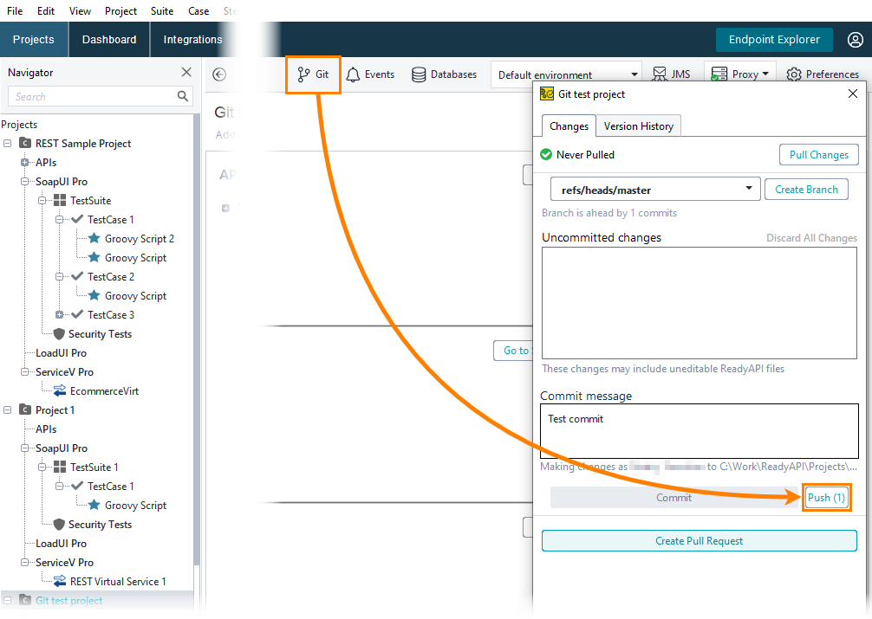Collapse the TestCase 2 node
872x619 pixels.
tap(59, 277)
